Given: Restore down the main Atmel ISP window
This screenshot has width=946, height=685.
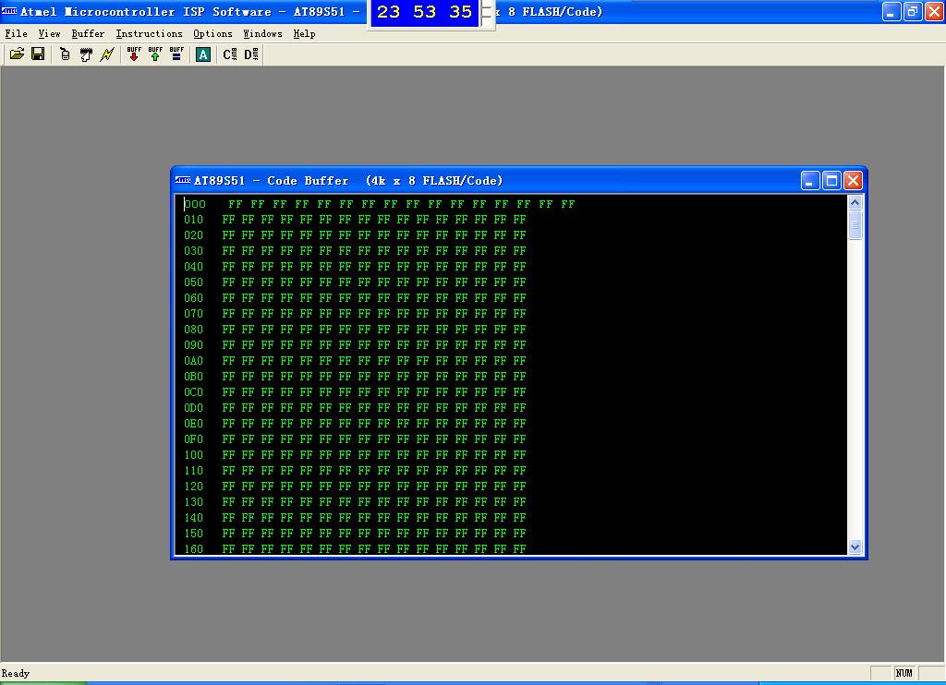Looking at the screenshot, I should 913,11.
